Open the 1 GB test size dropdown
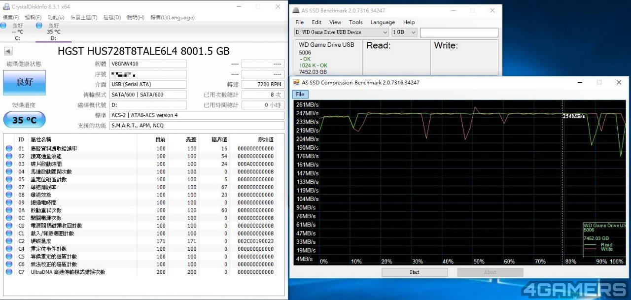The image size is (631, 300). pos(404,32)
